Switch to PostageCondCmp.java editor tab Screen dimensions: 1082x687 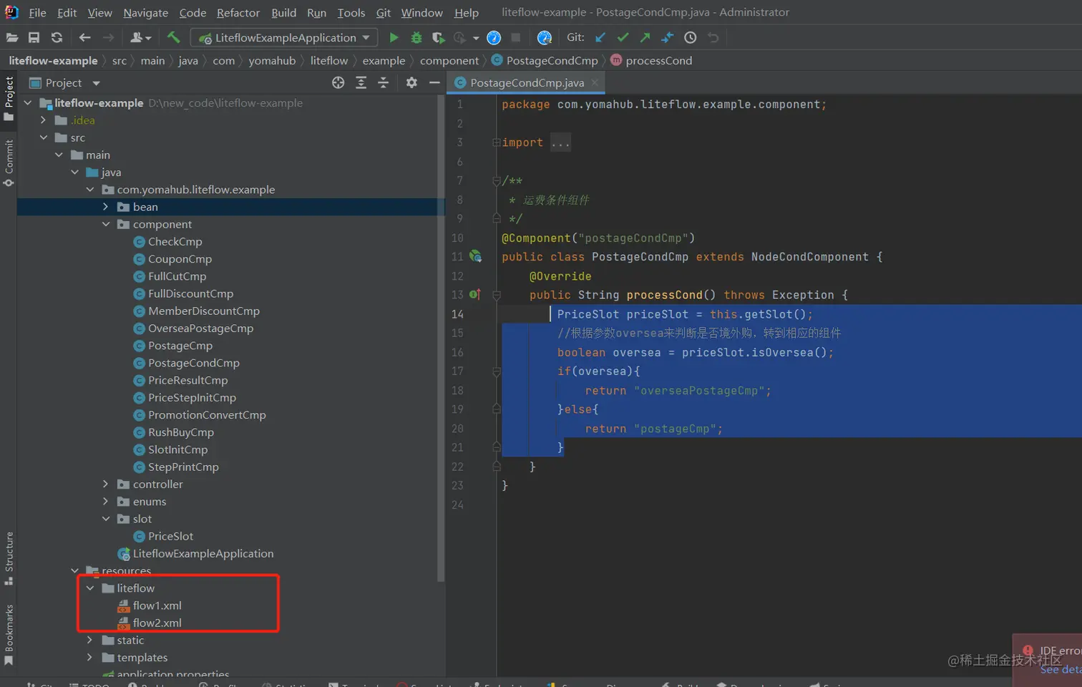[x=526, y=83]
